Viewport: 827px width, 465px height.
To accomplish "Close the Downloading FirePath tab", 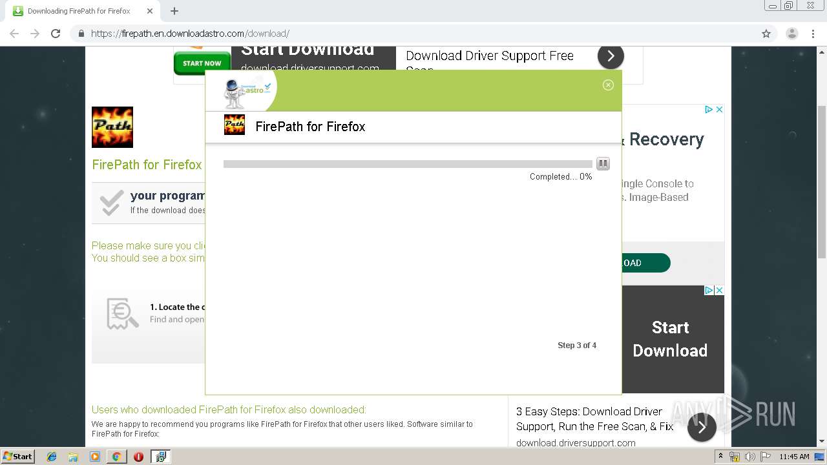I will 150,11.
